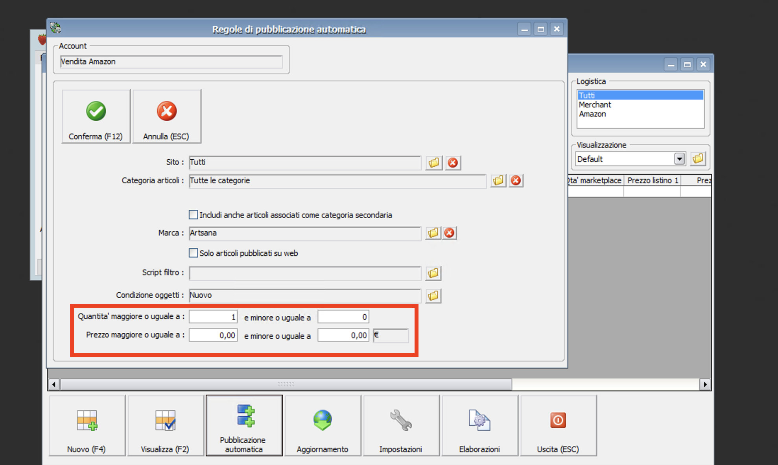The image size is (778, 465).
Task: Browse Categoria articoli with folder icon
Action: click(498, 181)
